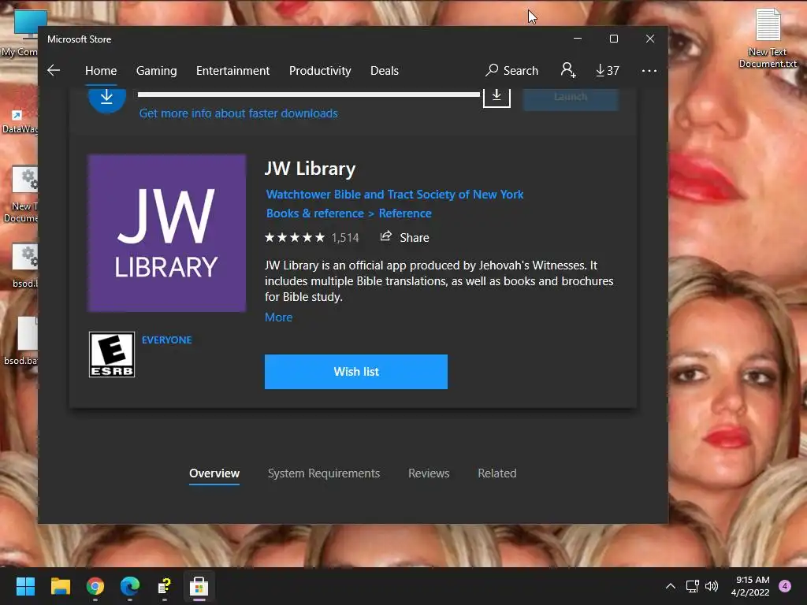
Task: Go back using the Store back arrow
Action: [54, 70]
